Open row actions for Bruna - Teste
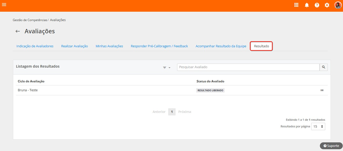The height and width of the screenshot is (151, 343). click(x=322, y=90)
